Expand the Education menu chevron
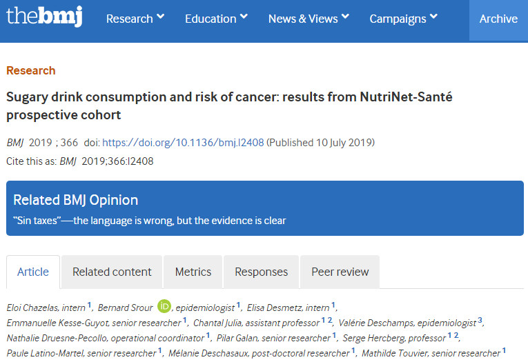 [x=244, y=16]
